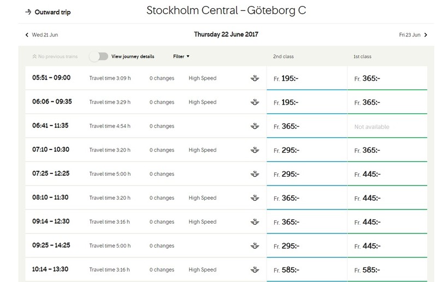Click the No previous trains control
The height and width of the screenshot is (282, 448).
click(x=56, y=56)
